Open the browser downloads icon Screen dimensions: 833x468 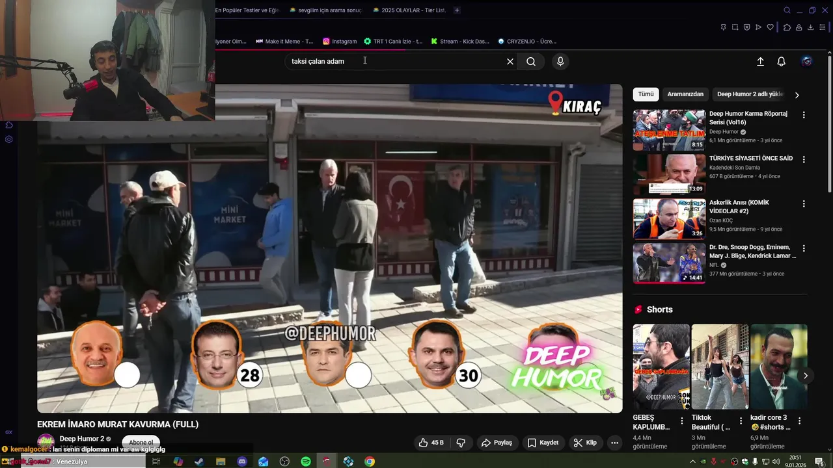coord(810,27)
